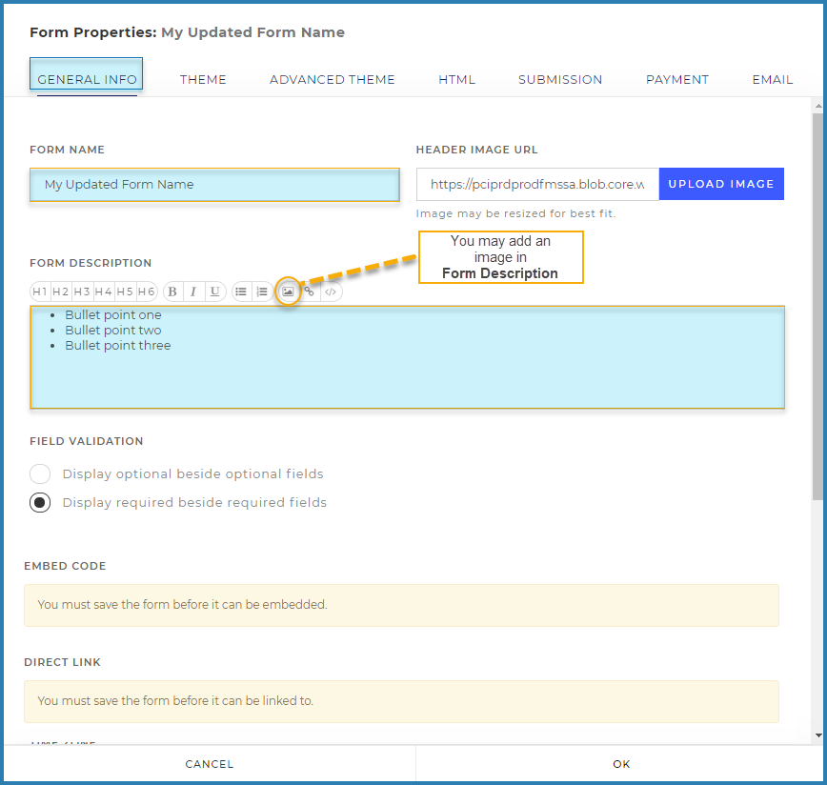Toggle italic formatting in Form Description
The image size is (827, 785).
point(193,292)
